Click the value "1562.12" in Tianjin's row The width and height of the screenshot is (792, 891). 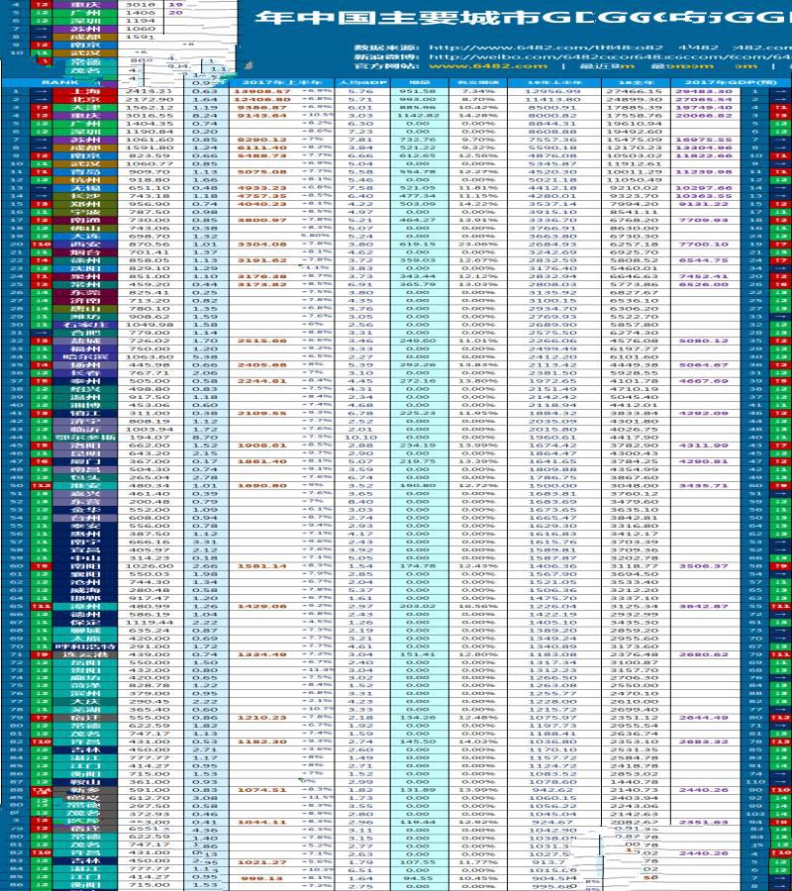pyautogui.click(x=148, y=107)
